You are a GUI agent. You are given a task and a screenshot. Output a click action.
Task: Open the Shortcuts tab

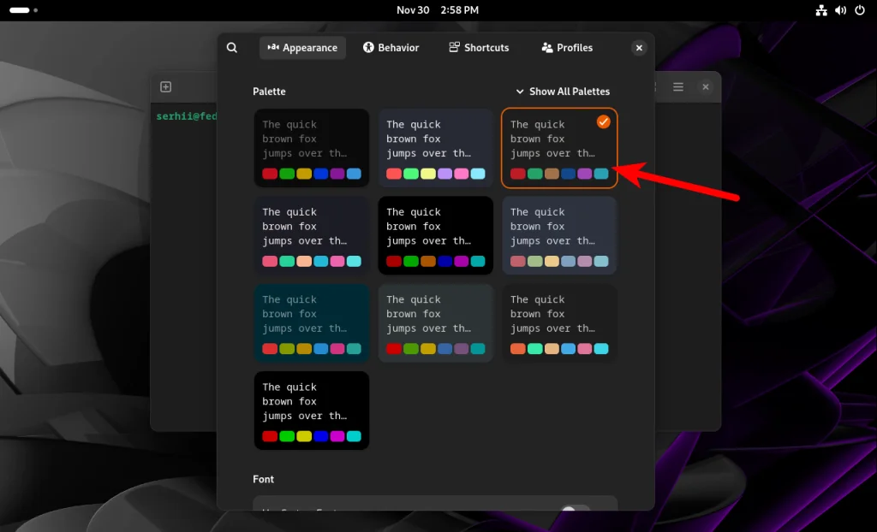click(x=479, y=48)
